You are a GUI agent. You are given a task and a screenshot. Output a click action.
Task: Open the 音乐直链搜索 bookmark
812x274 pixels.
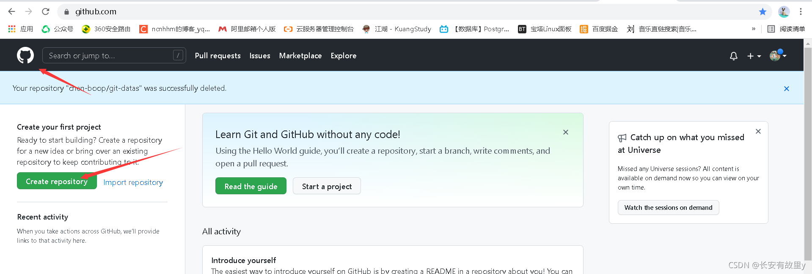tap(661, 29)
